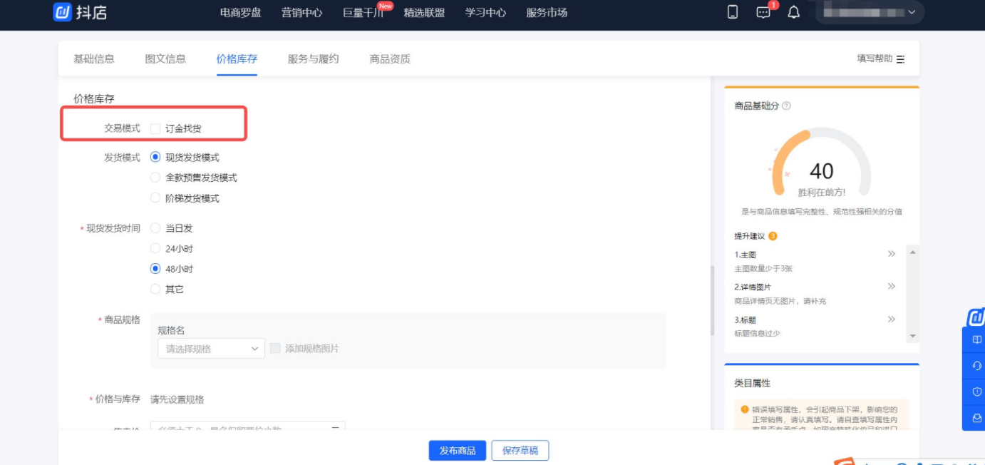985x465 pixels.
Task: Open 营销中心 in top navigation
Action: click(x=301, y=13)
